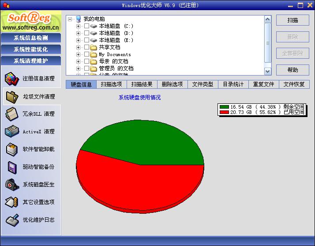The image size is (315, 246).
Task: Click the My Documents folder icon
Action: pos(94,54)
